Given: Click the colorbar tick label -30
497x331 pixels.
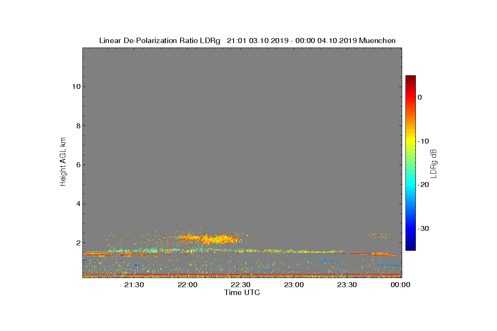Looking at the screenshot, I should 423,228.
